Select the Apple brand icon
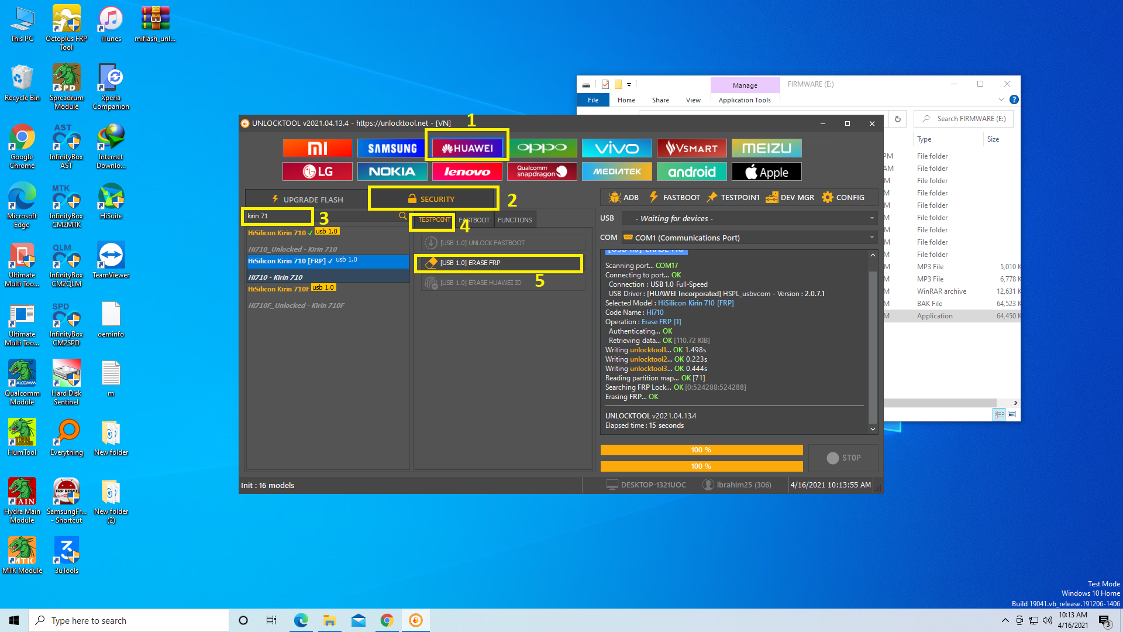Screen dimensions: 1123x632 click(766, 171)
